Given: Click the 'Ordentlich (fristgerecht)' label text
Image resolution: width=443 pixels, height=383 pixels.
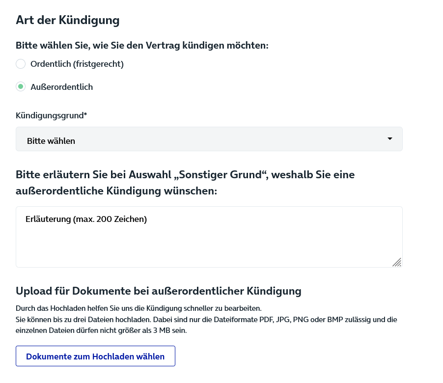Looking at the screenshot, I should (x=77, y=64).
